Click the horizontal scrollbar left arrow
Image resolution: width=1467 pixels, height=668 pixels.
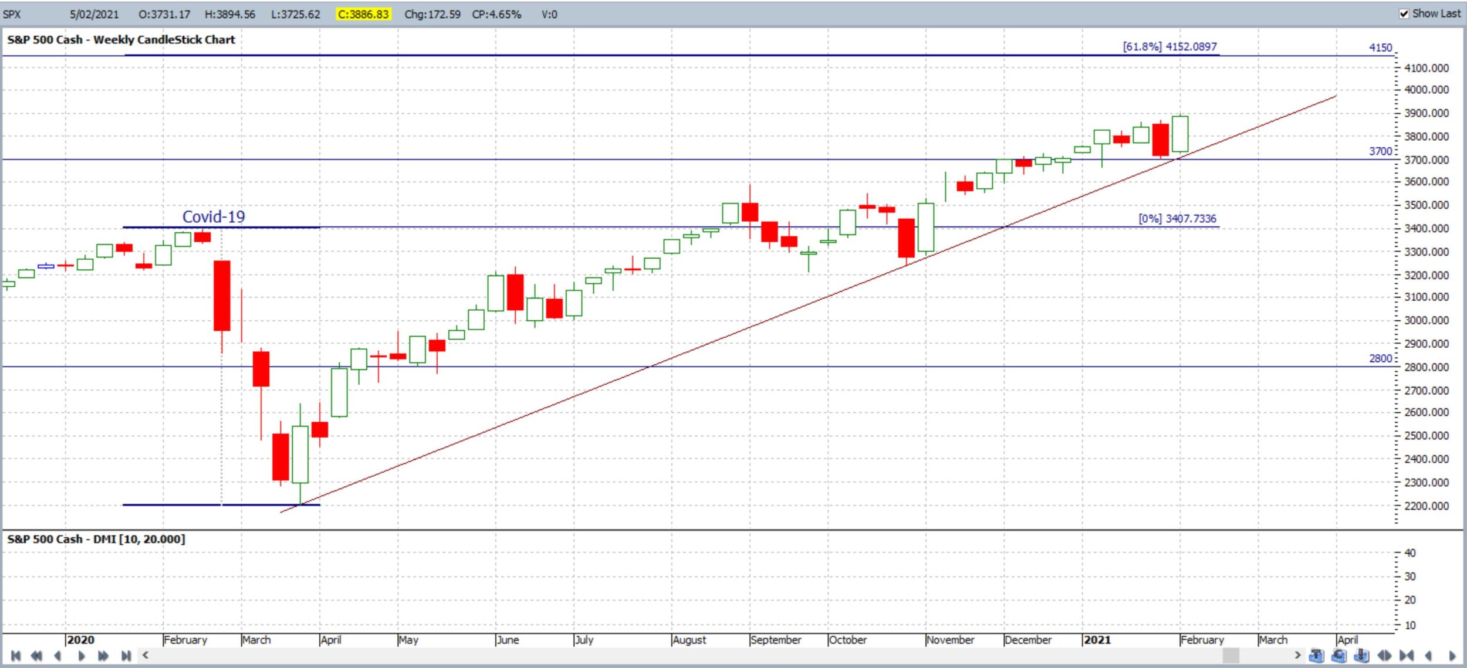[146, 655]
